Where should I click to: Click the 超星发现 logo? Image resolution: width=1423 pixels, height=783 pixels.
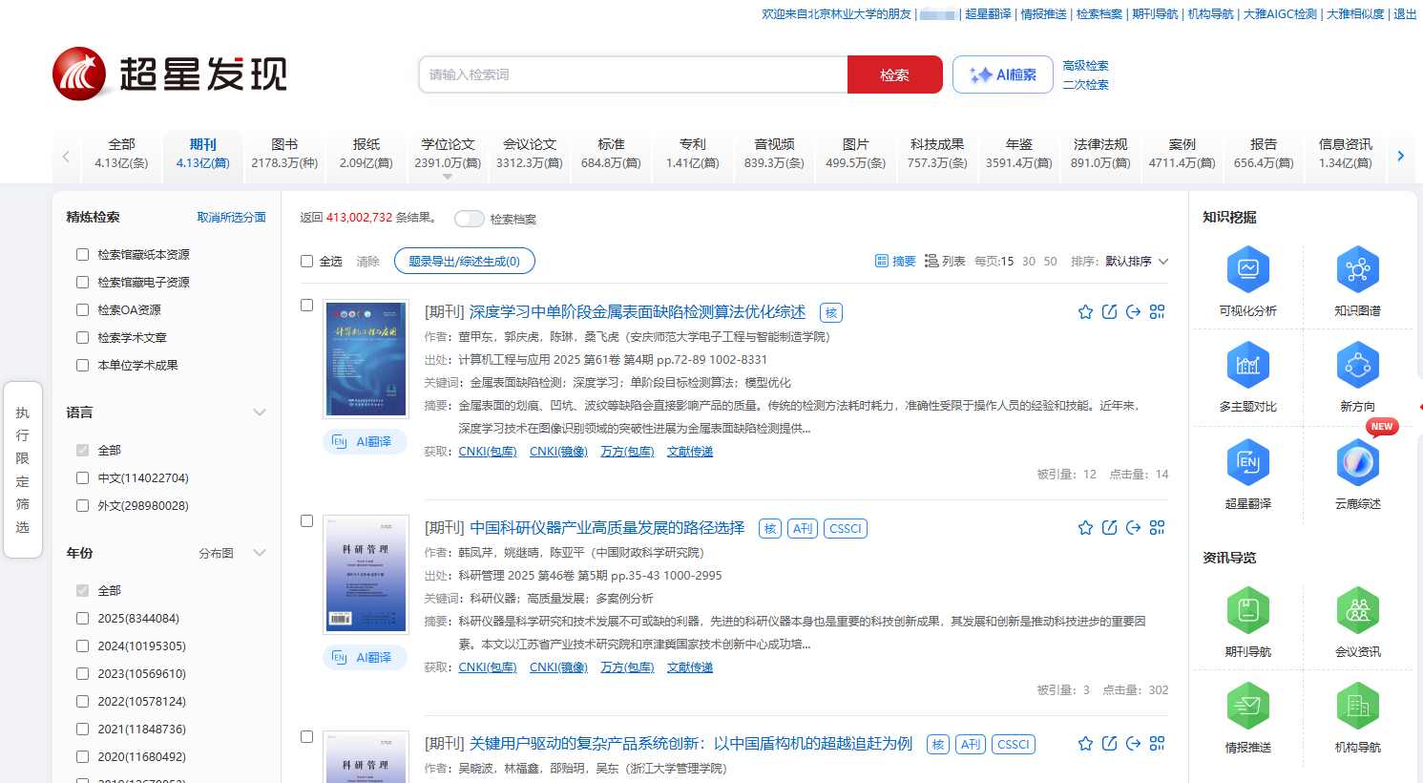pos(170,74)
